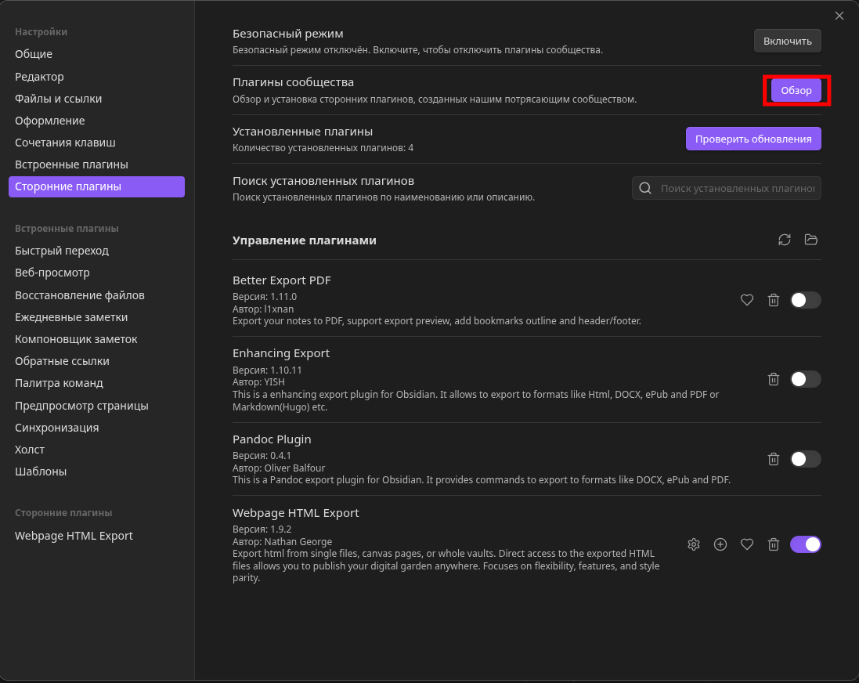Click the plus icon for Webpage HTML Export
Screen dimensions: 859x683
point(720,544)
